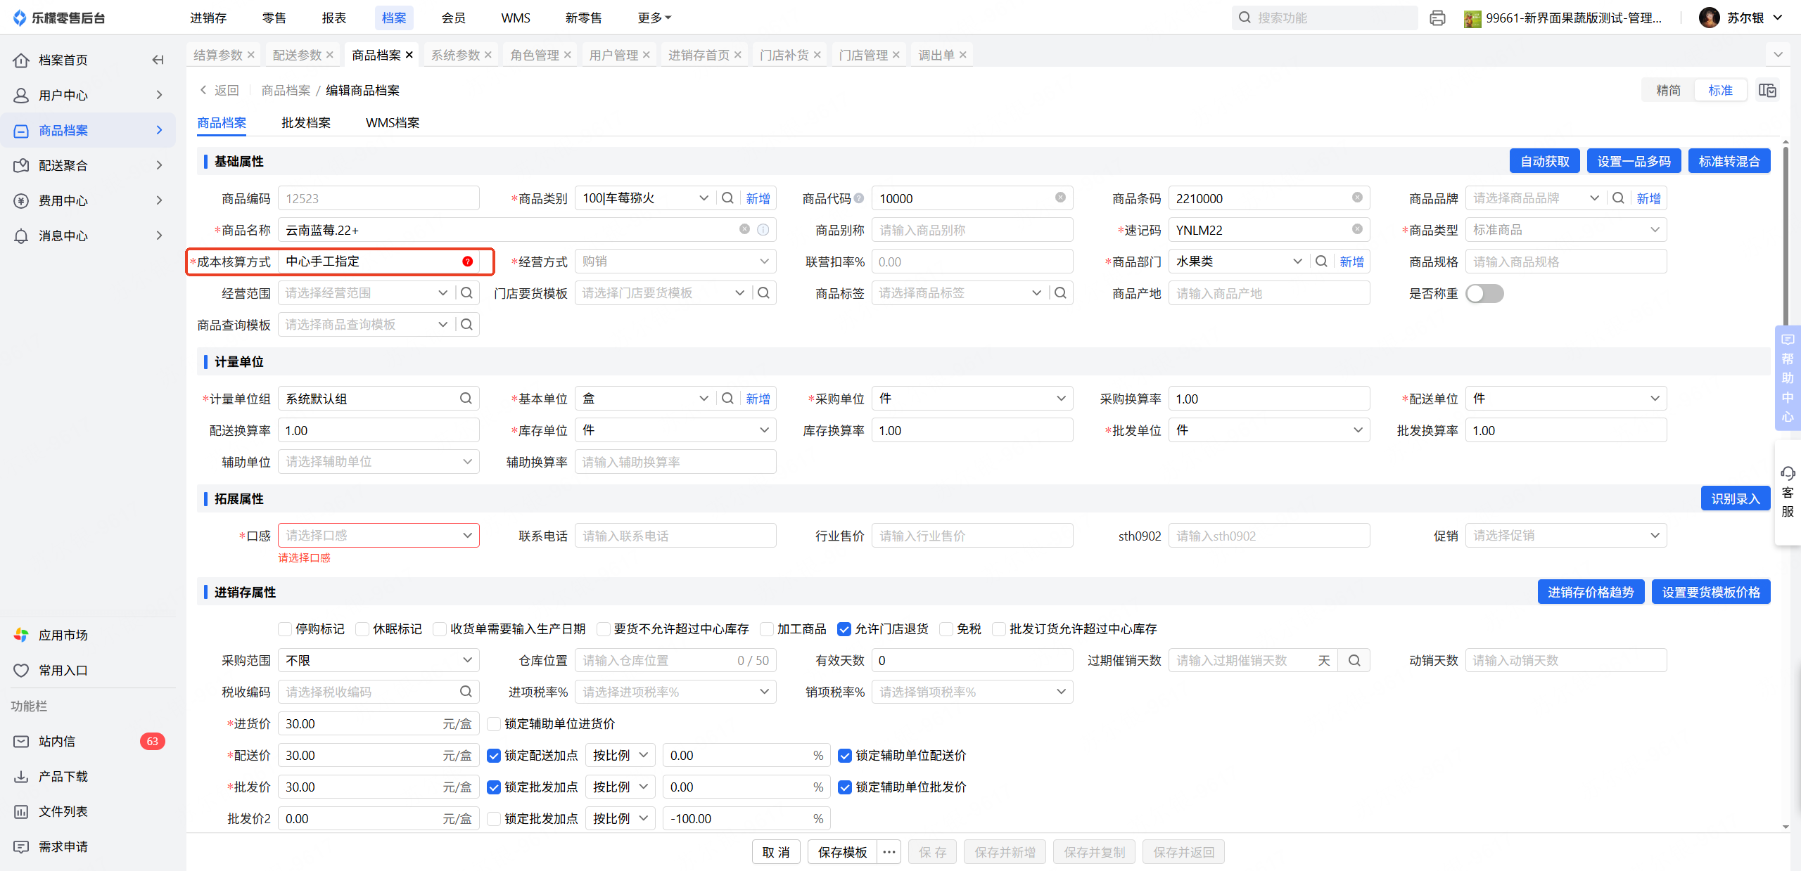The height and width of the screenshot is (871, 1801).
Task: Click the 取消 button at bottom
Action: [x=776, y=852]
